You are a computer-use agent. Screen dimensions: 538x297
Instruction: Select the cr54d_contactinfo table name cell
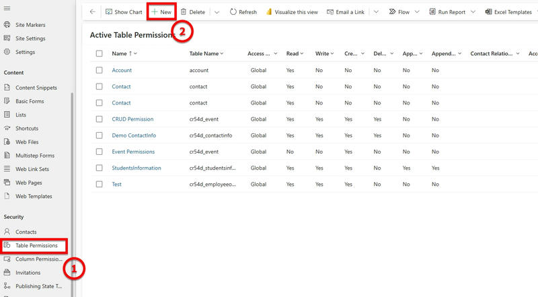(x=210, y=135)
